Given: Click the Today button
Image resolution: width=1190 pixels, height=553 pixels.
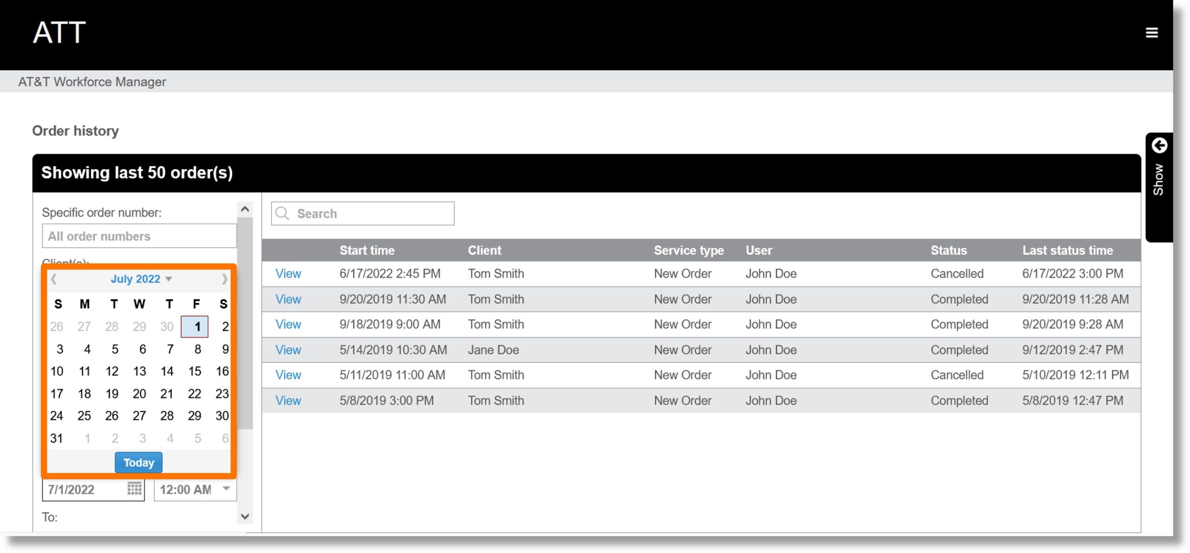Looking at the screenshot, I should pyautogui.click(x=139, y=462).
